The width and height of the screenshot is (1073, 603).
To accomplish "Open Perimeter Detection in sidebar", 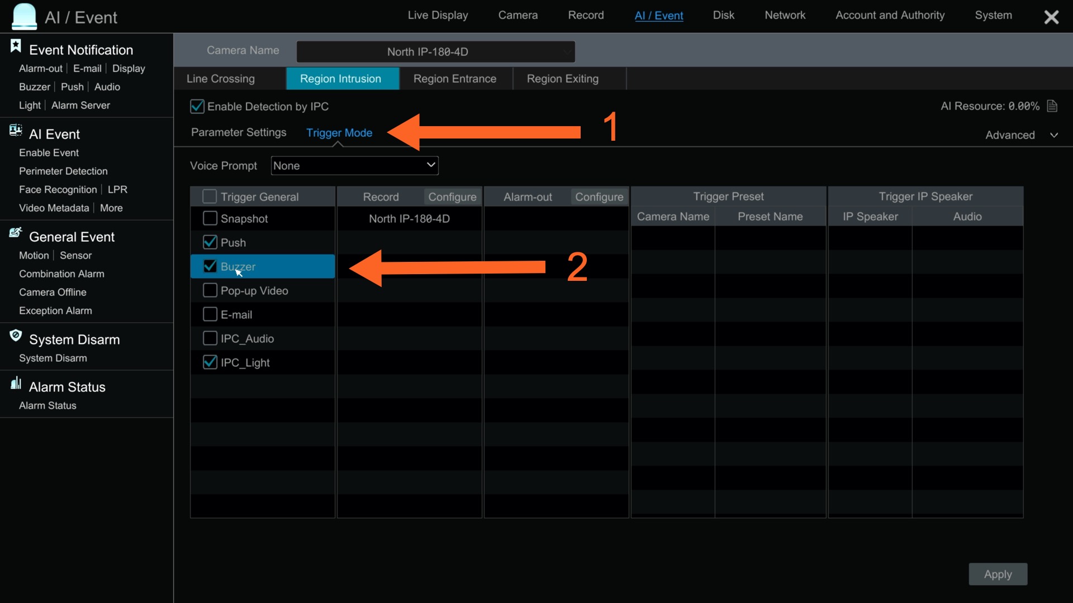I will tap(63, 171).
